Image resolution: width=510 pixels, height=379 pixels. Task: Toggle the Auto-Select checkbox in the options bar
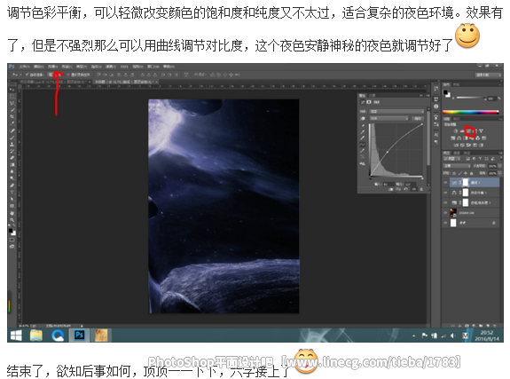27,75
